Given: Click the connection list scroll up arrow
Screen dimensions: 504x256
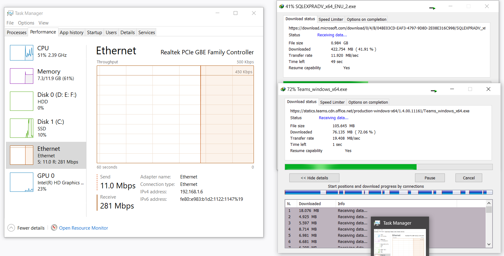Looking at the screenshot, I should (489, 203).
